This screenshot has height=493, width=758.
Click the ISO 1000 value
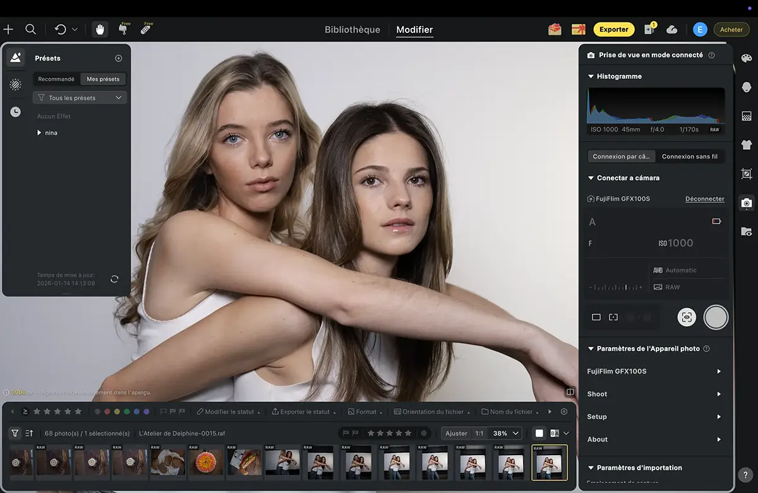click(675, 243)
